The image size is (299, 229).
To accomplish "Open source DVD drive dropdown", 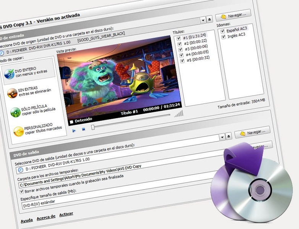I will coord(203,20).
